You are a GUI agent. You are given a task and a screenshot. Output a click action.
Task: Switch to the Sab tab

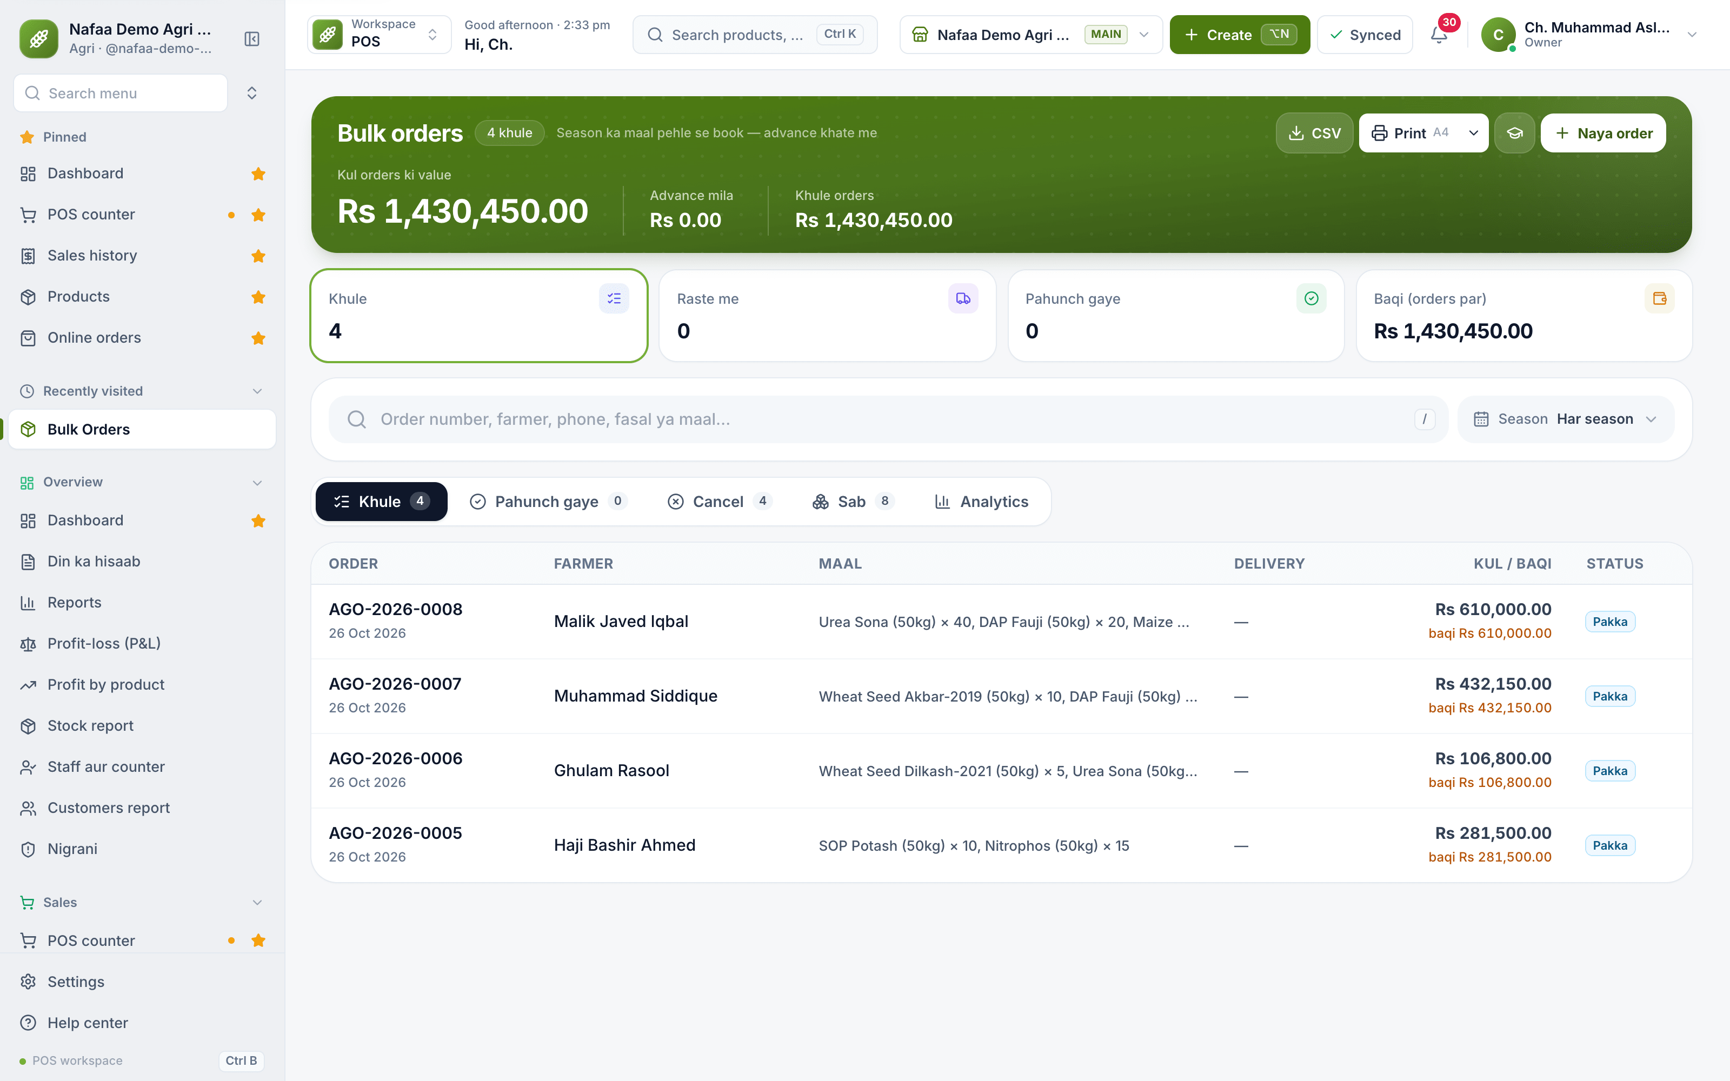pos(853,501)
